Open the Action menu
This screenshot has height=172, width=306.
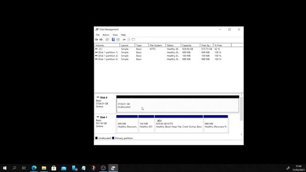(106, 35)
